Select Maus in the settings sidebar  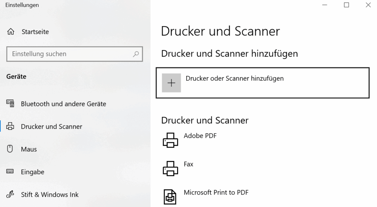[29, 149]
